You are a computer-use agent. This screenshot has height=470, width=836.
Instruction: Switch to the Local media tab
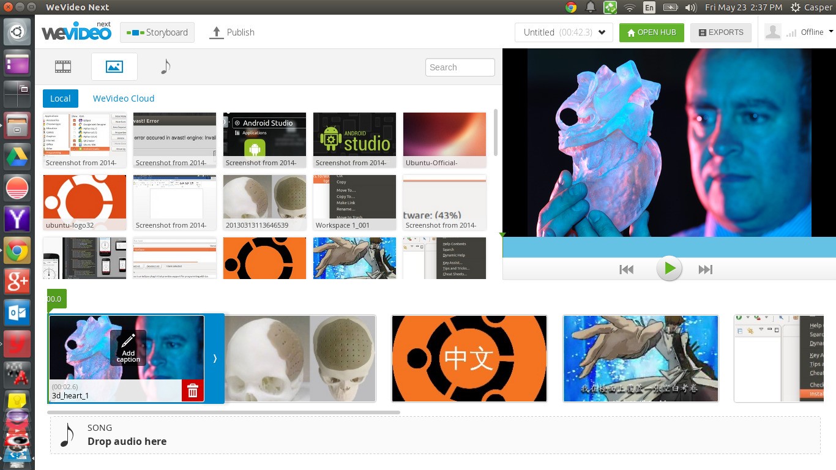pyautogui.click(x=60, y=99)
